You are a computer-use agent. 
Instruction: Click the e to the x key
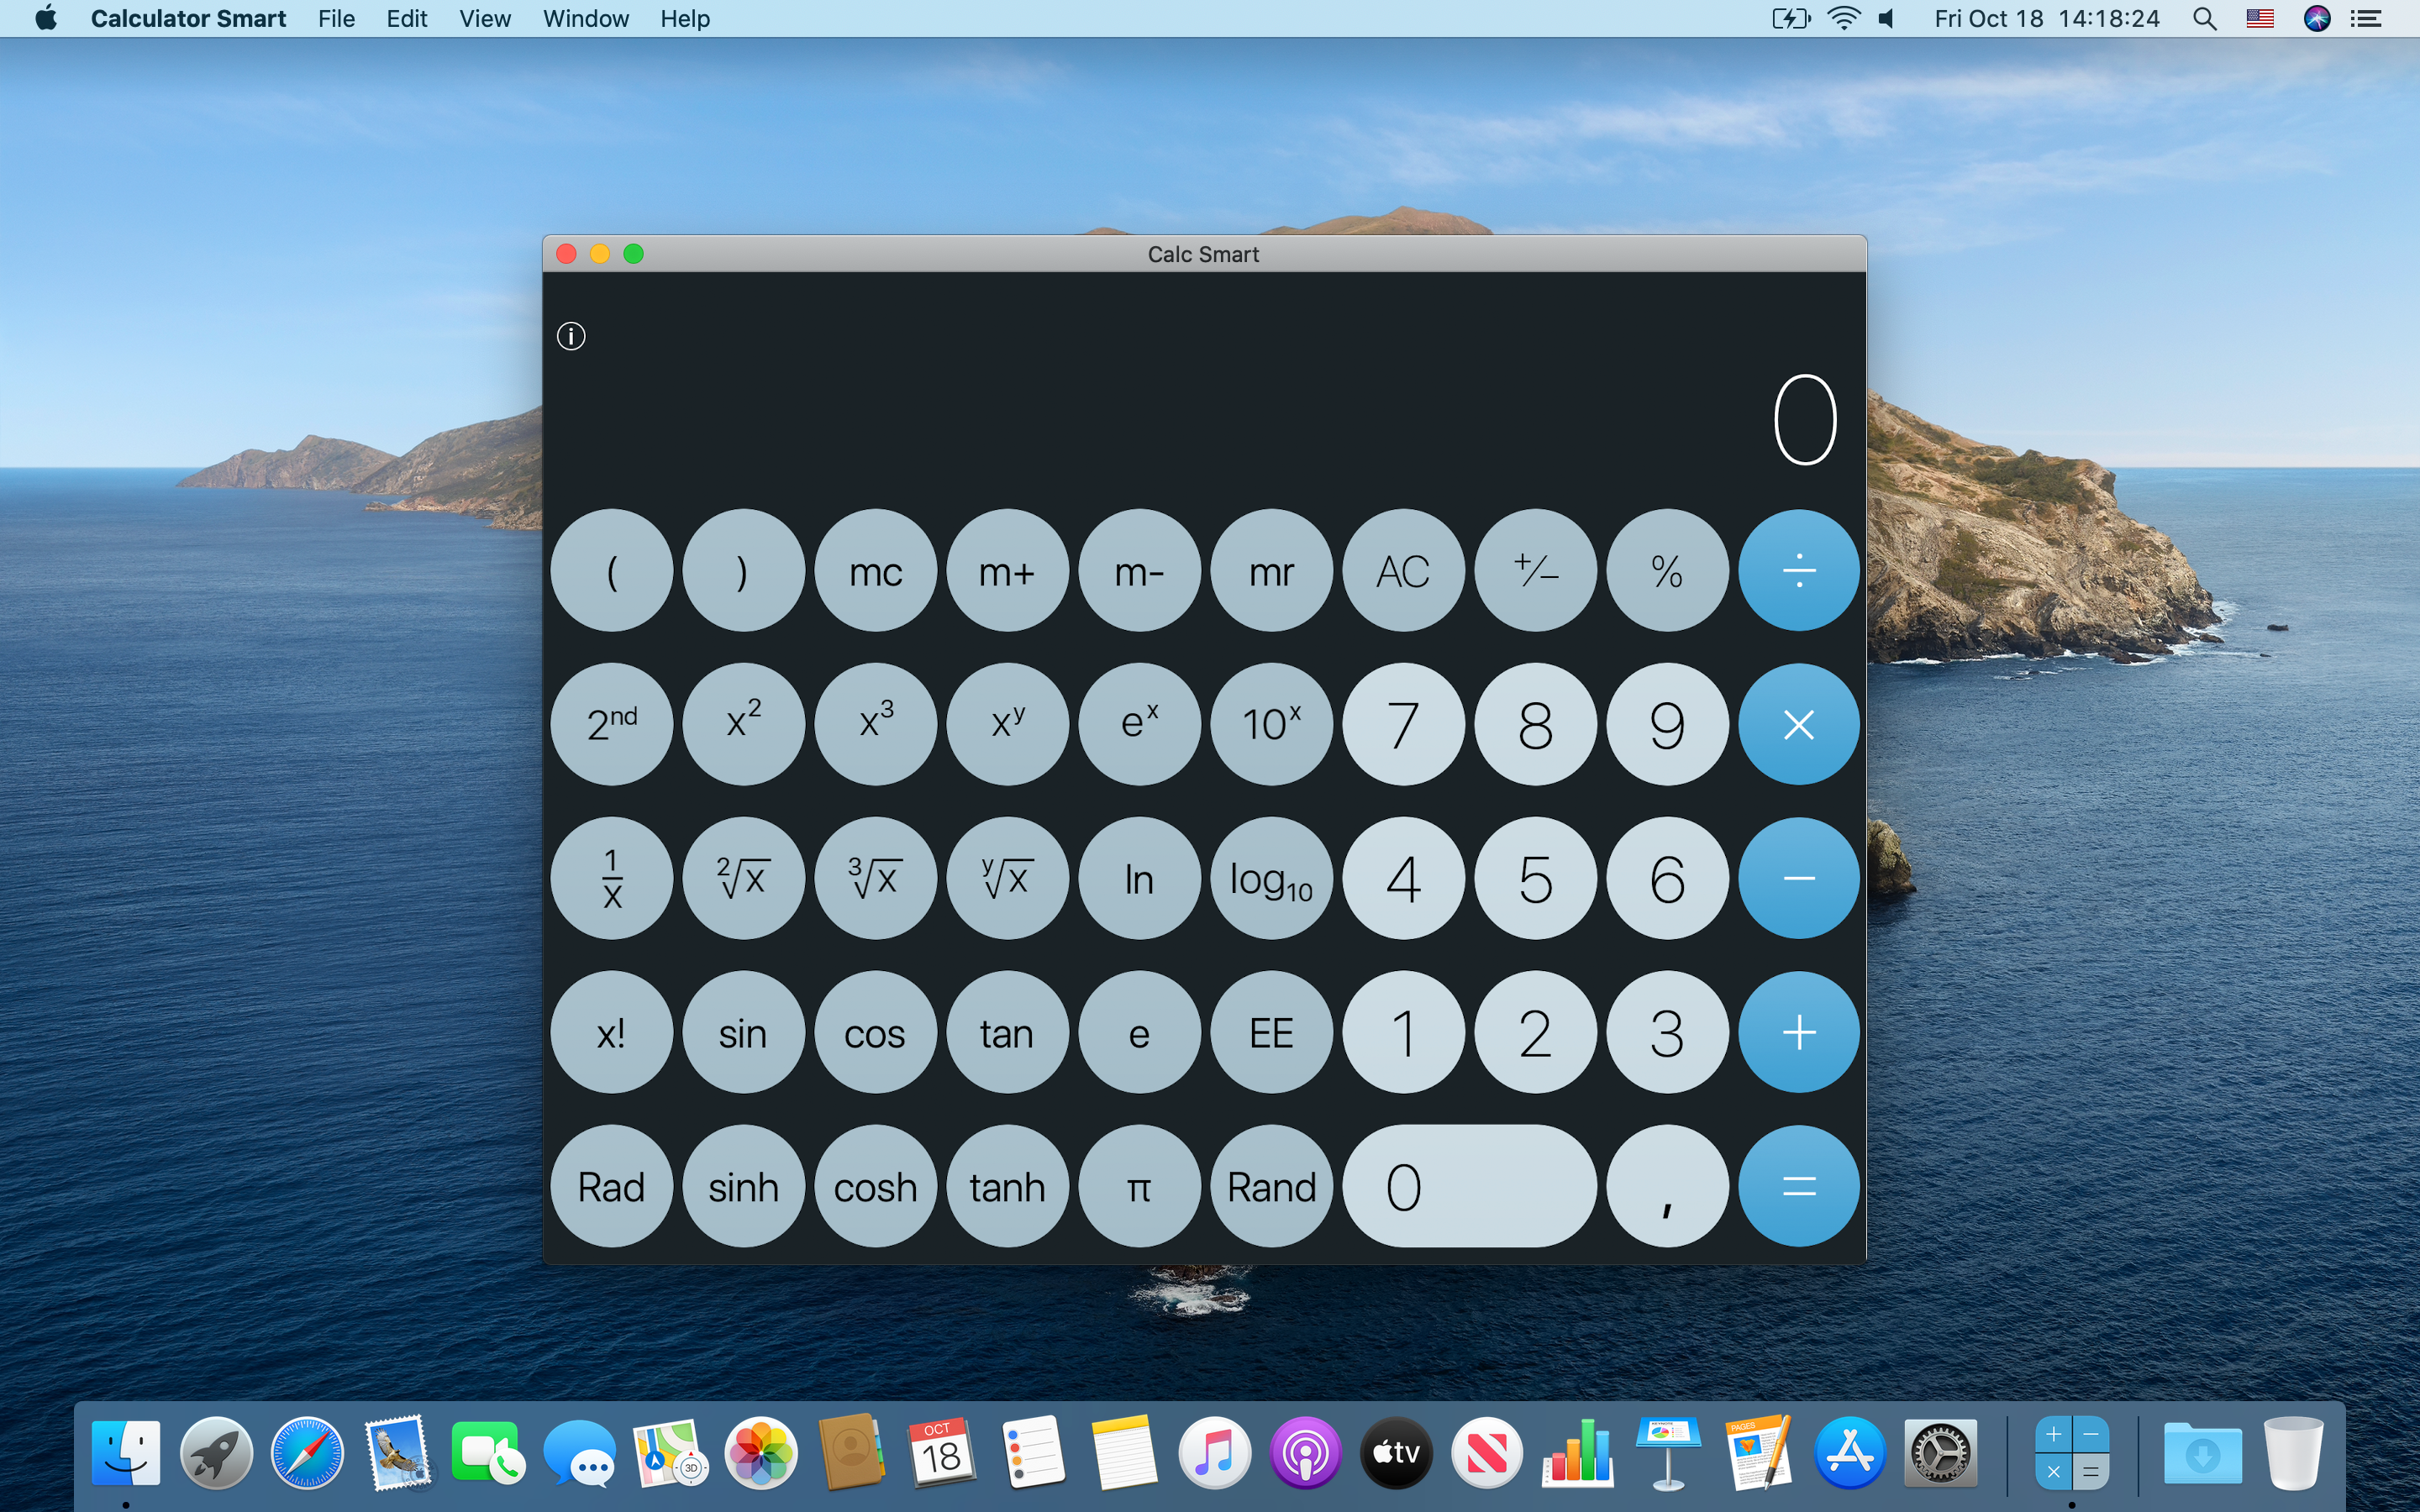pyautogui.click(x=1139, y=725)
